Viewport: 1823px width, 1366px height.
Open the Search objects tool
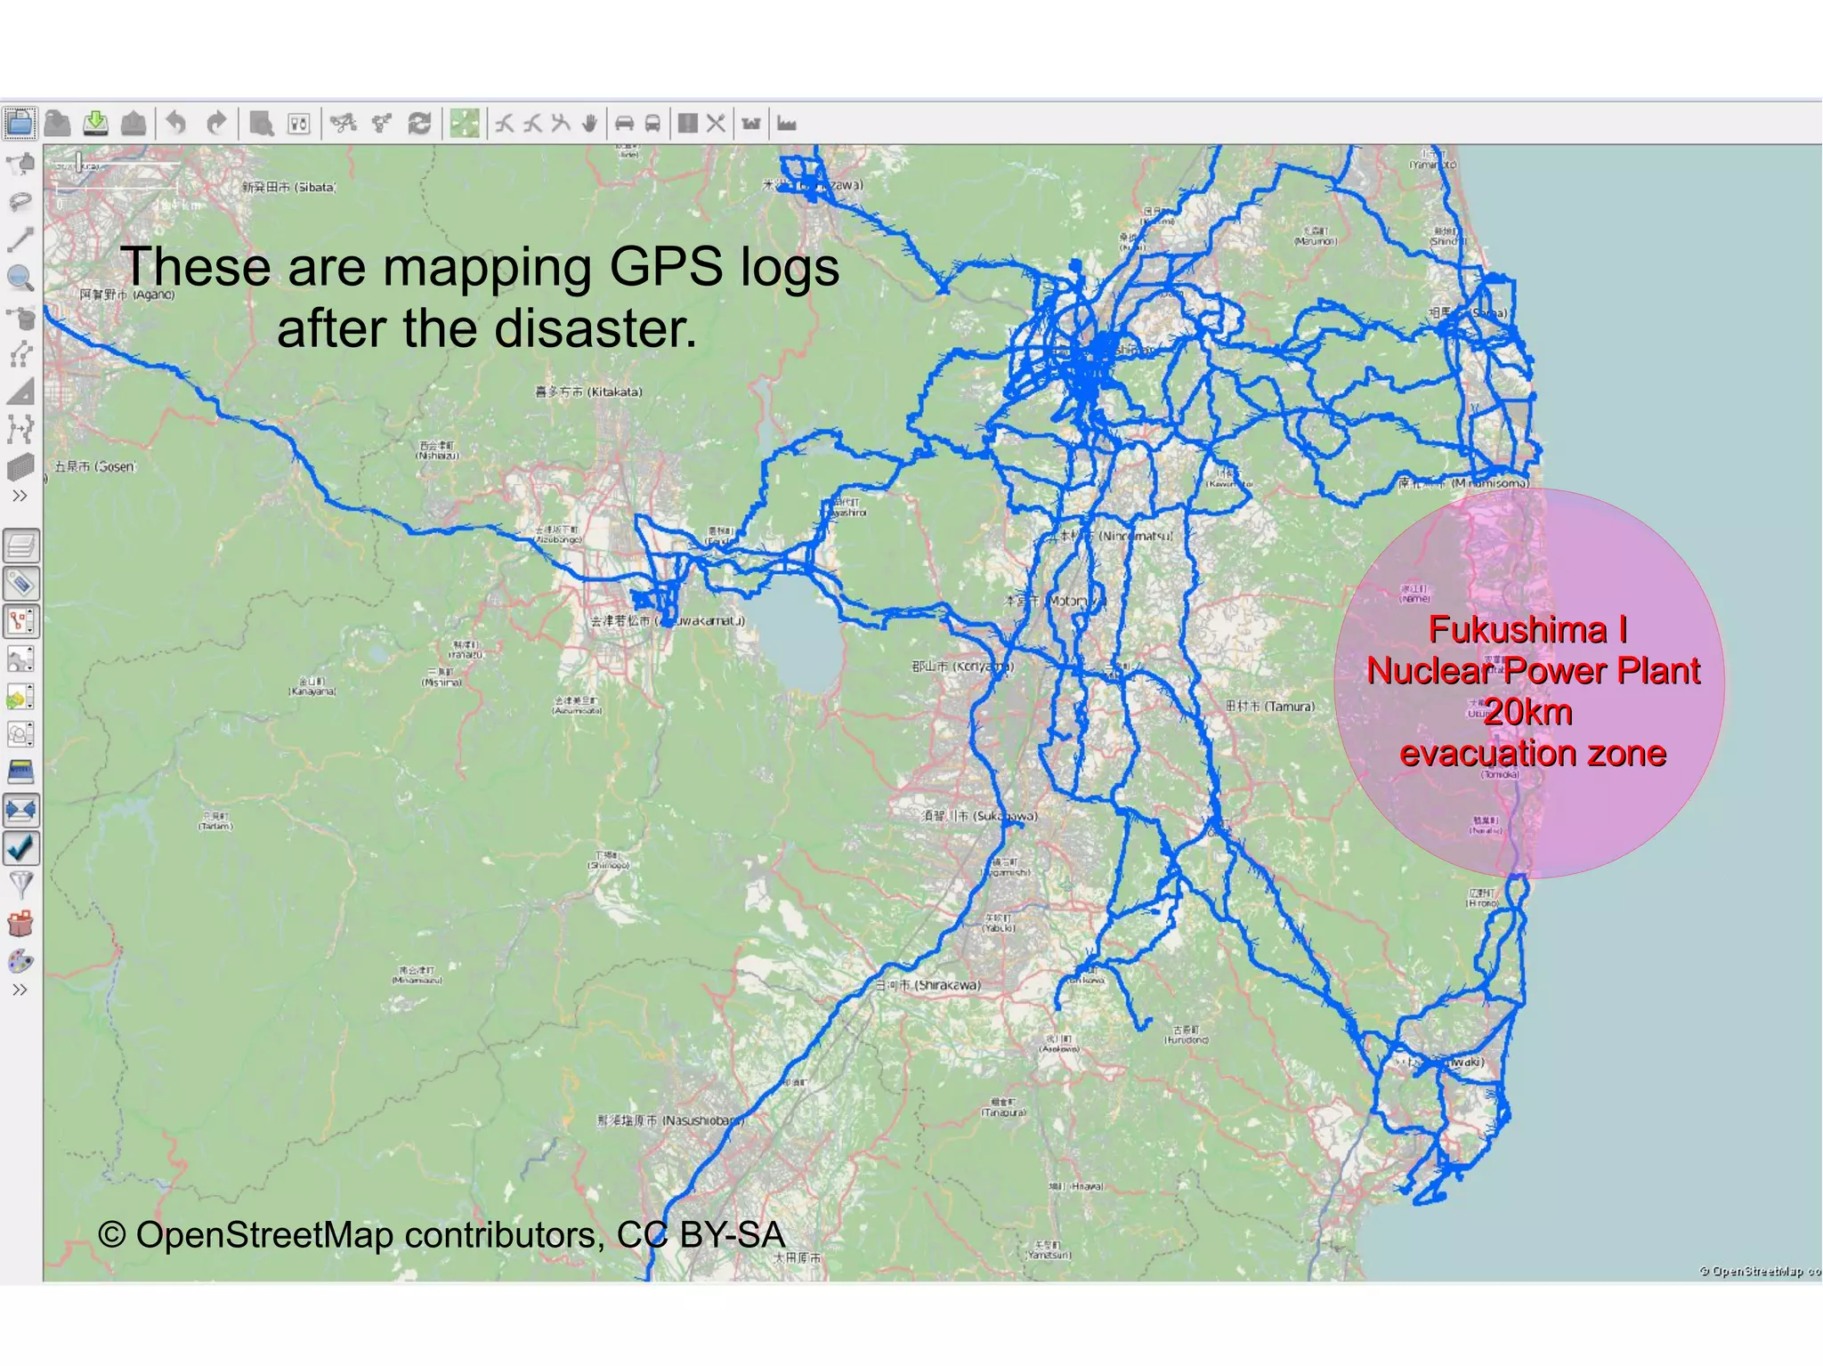click(261, 123)
